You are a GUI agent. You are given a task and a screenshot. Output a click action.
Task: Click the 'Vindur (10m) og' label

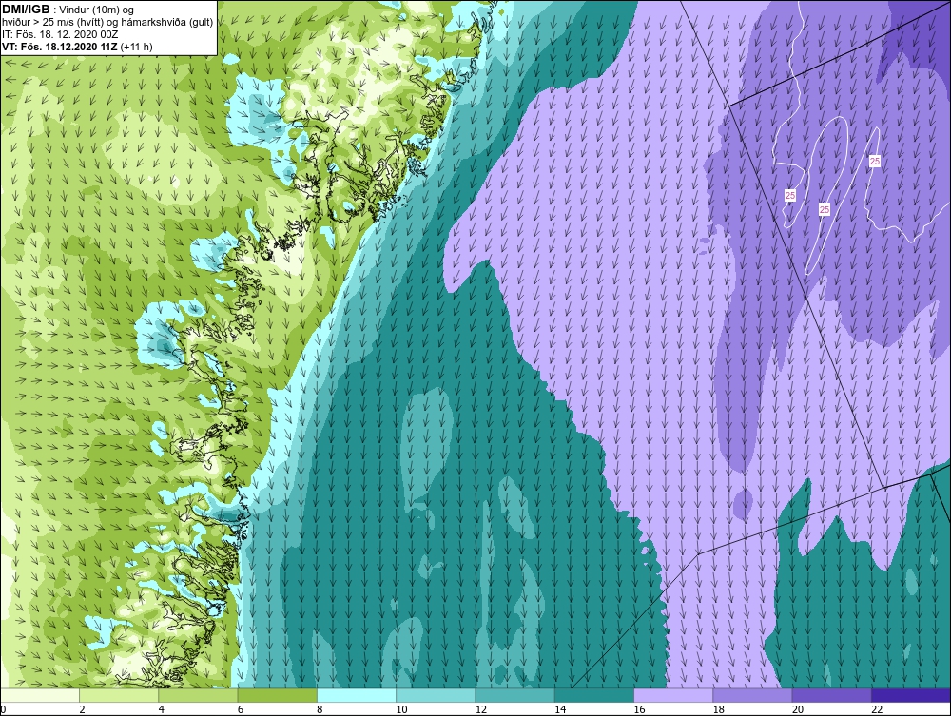tap(98, 10)
